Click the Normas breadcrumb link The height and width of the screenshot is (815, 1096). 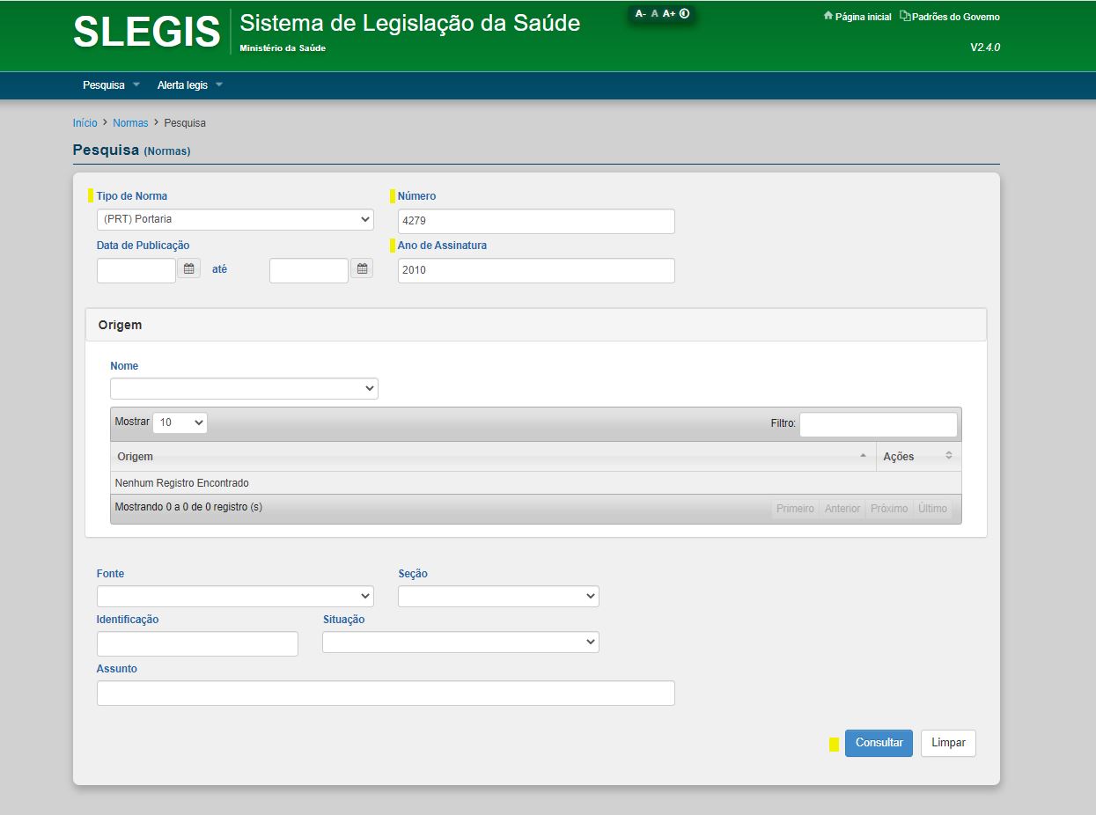[x=130, y=123]
